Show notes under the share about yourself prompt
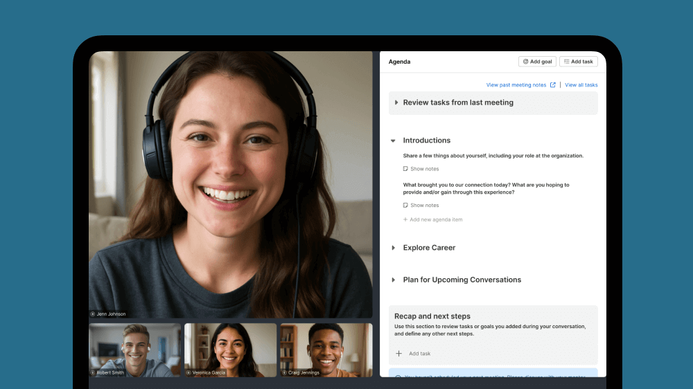 tap(421, 169)
